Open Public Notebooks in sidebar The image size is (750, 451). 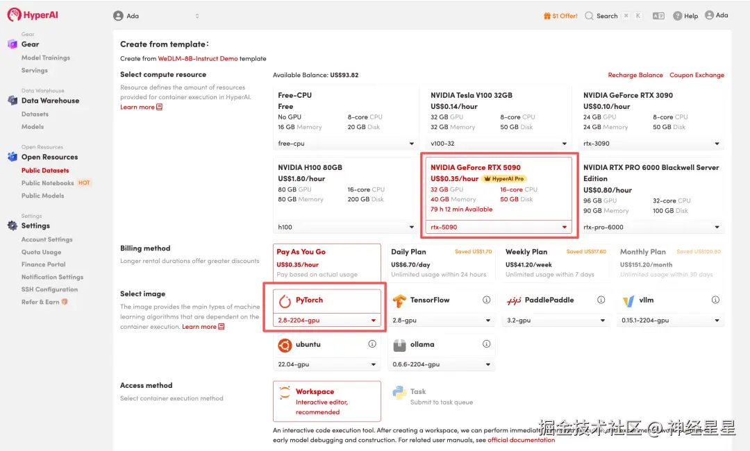click(x=47, y=183)
